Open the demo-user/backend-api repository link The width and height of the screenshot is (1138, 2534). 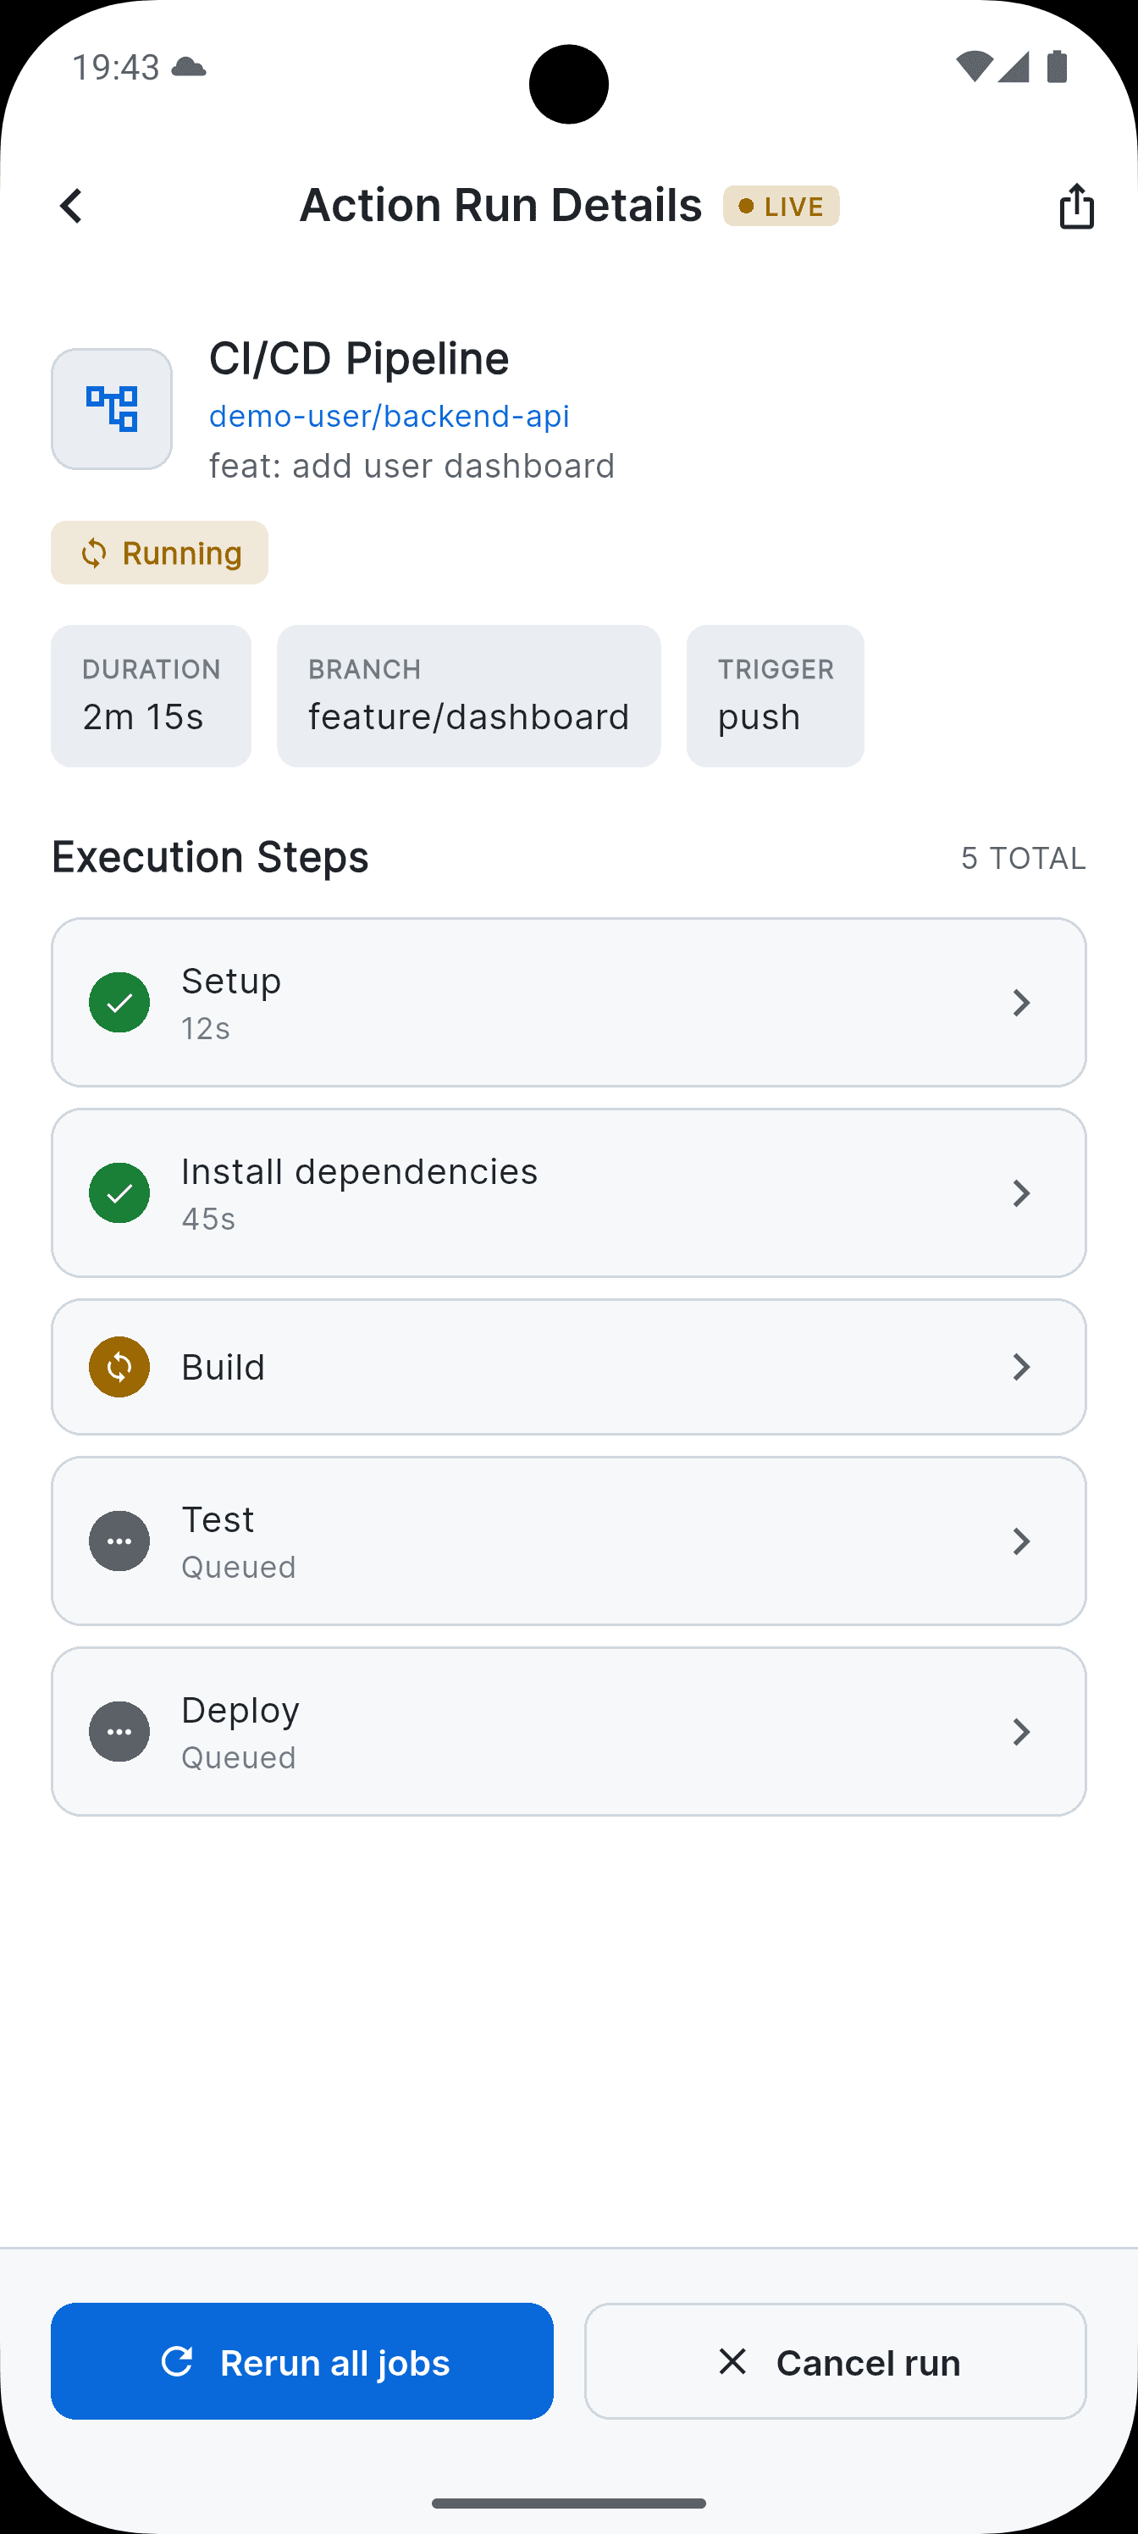pos(389,416)
